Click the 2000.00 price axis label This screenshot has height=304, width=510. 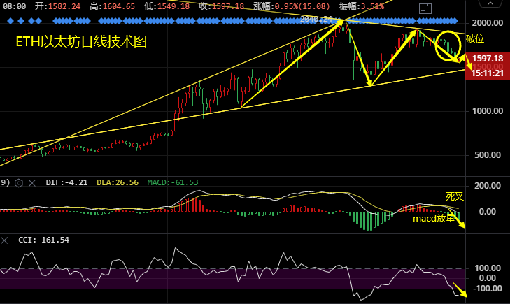[487, 23]
